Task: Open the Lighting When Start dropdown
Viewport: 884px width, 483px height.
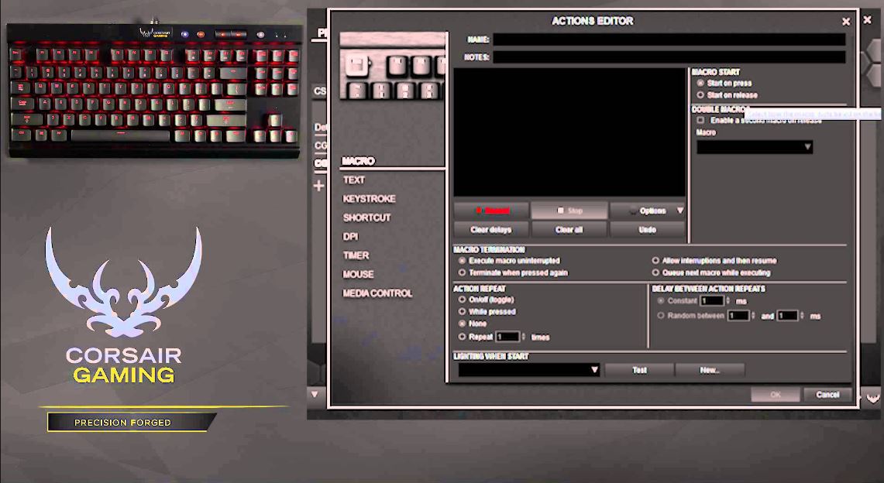Action: pos(529,370)
